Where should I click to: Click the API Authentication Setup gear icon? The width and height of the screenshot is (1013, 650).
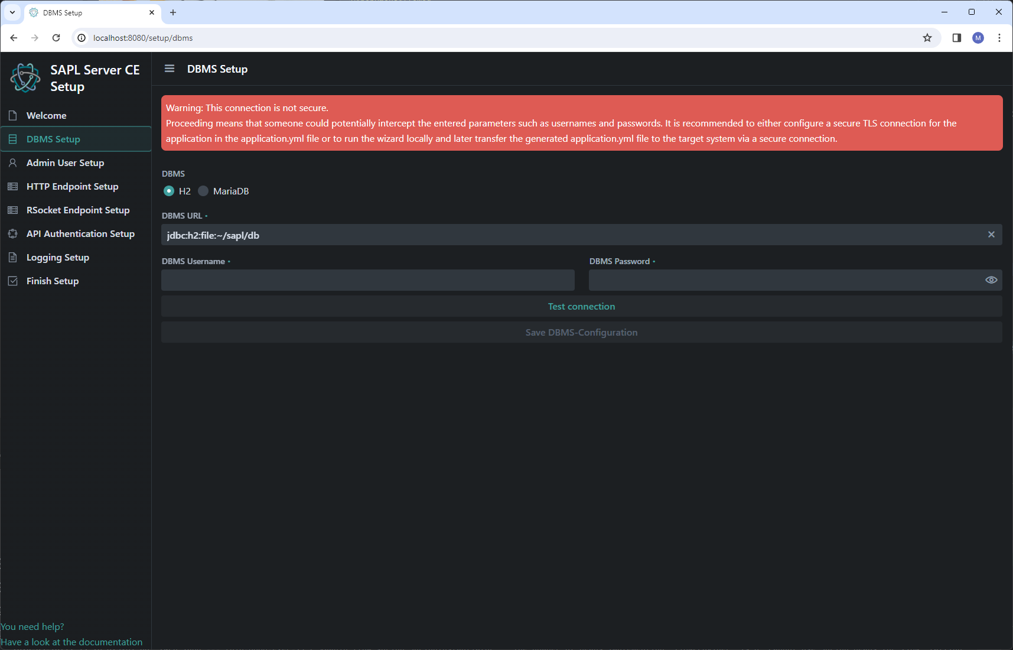[12, 233]
